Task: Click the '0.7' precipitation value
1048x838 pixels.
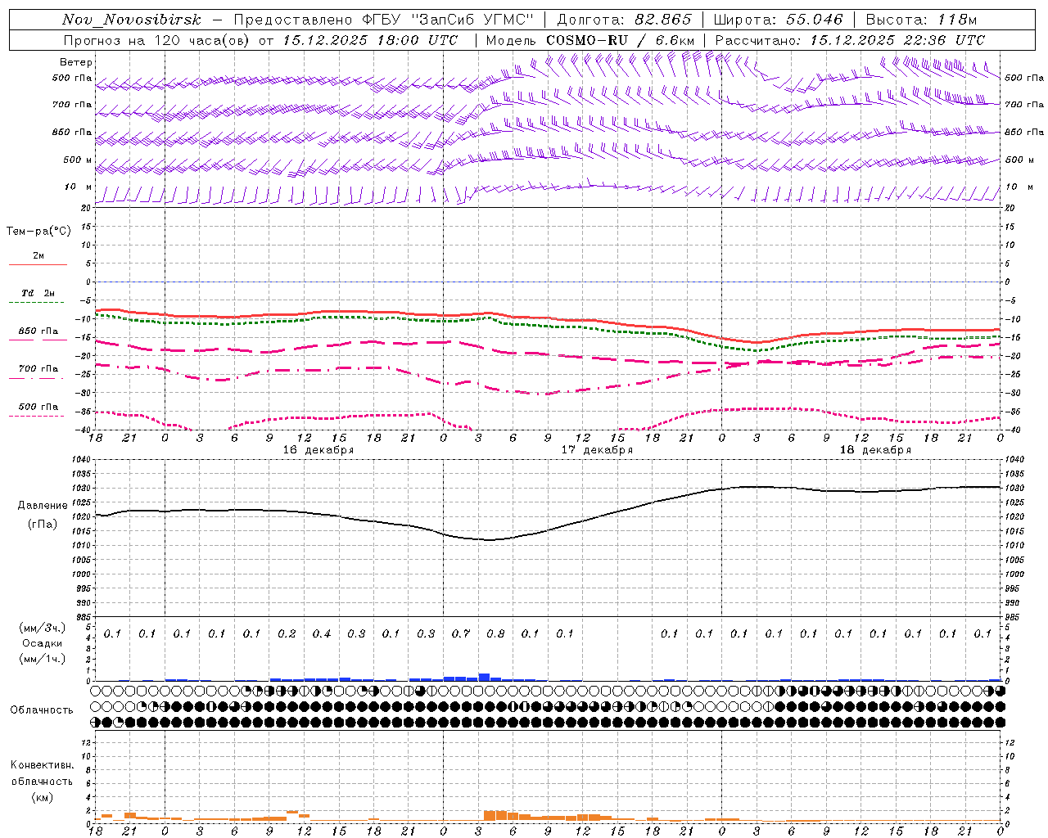Action: click(461, 634)
